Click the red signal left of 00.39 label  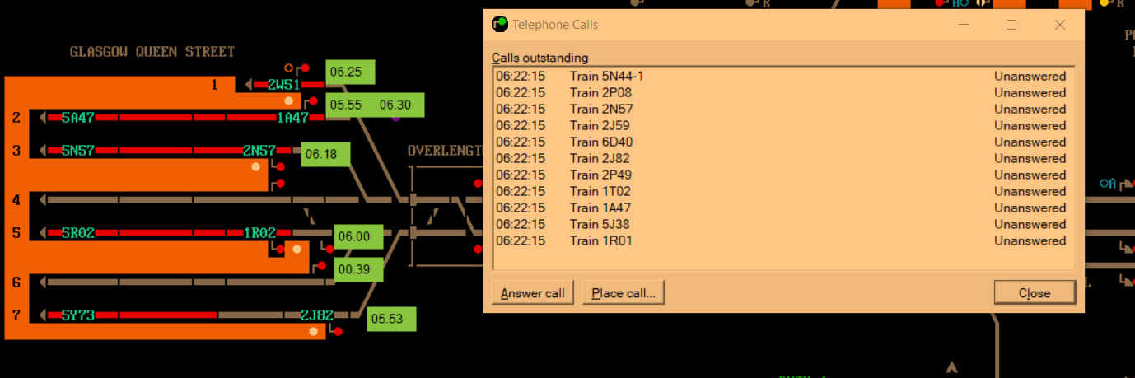click(x=322, y=265)
